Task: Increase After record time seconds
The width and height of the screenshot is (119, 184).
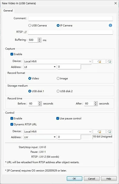Action: (x=96, y=103)
